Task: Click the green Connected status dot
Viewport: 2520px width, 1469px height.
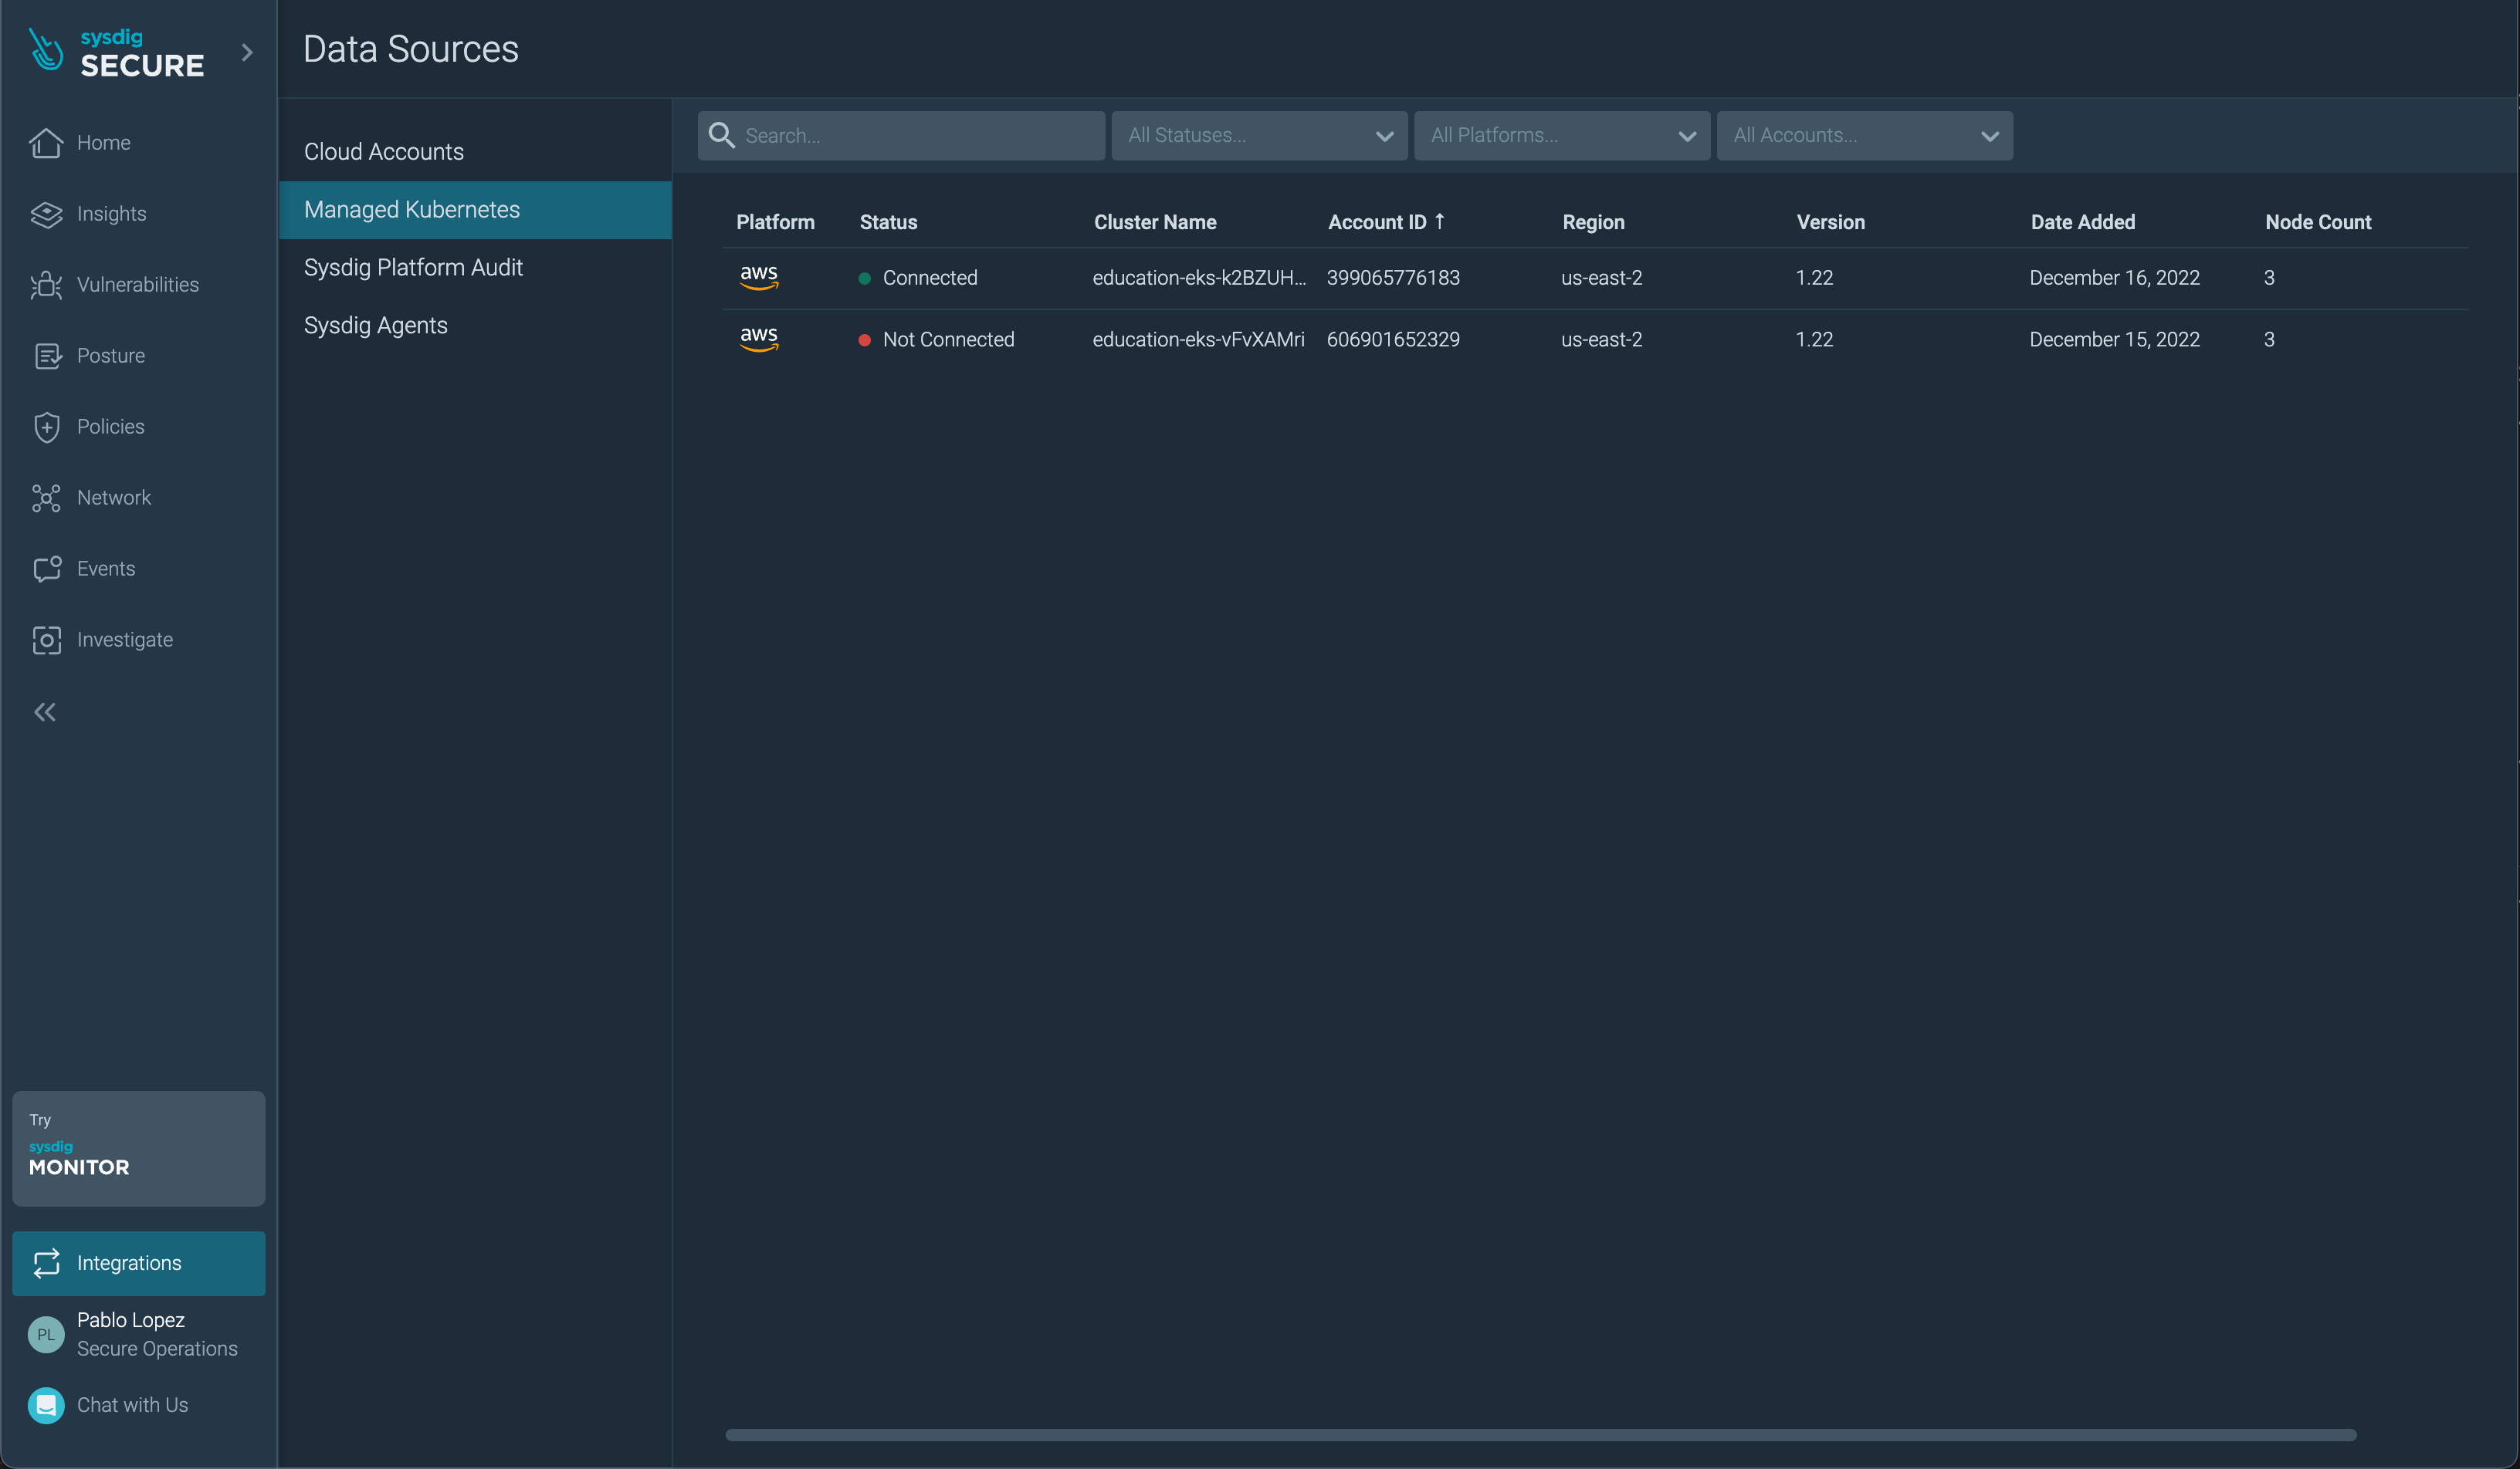Action: pos(864,278)
